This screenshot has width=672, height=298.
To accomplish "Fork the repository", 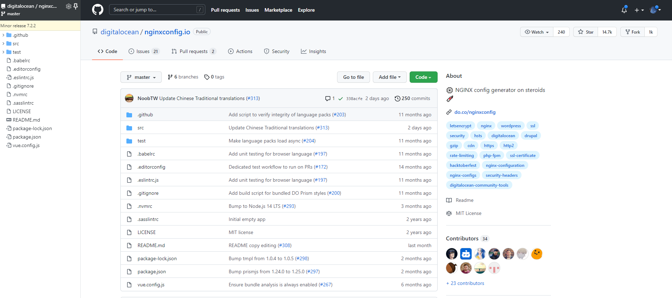I will coord(633,32).
